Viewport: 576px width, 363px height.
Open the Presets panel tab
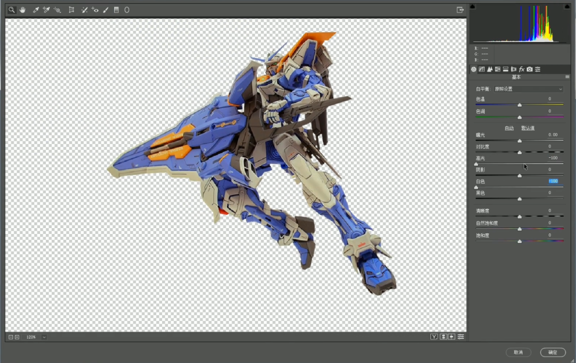(538, 69)
